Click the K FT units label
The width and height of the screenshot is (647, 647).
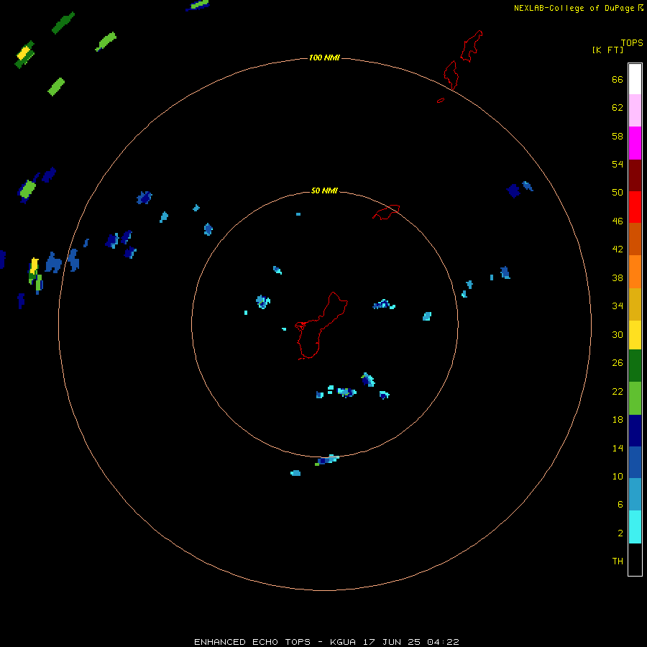(x=607, y=50)
